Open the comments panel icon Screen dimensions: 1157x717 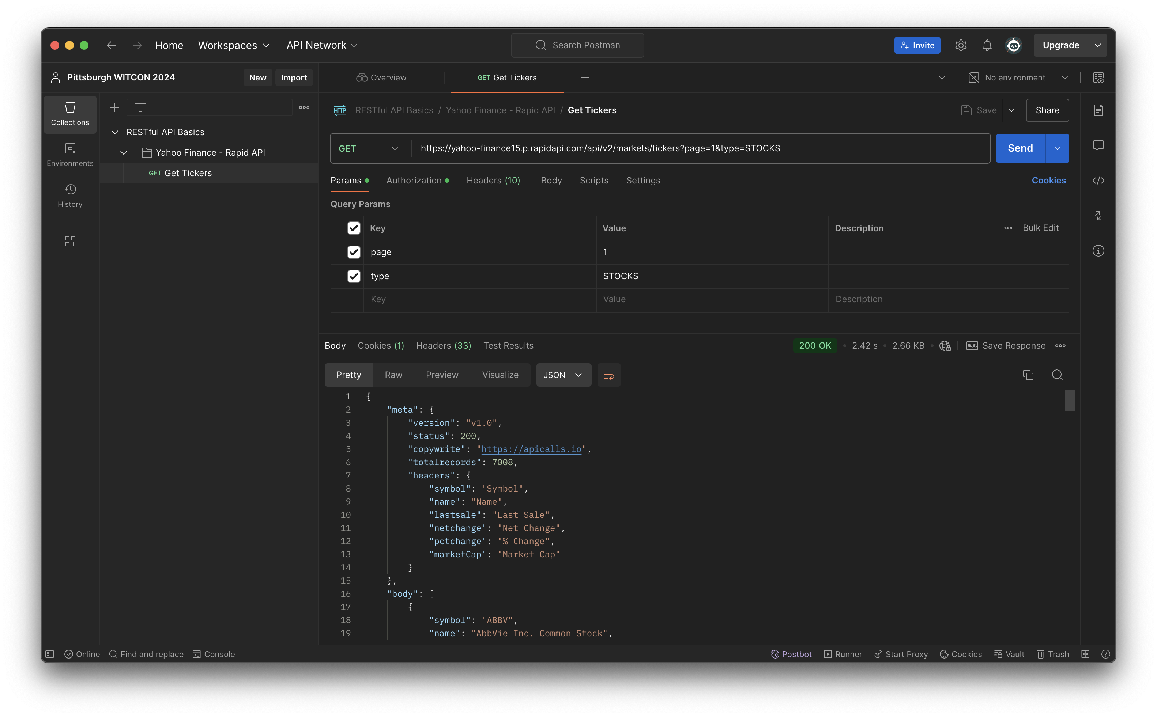[x=1098, y=145]
